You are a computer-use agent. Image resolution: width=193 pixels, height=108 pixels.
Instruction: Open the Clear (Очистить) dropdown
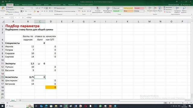tap(168, 12)
